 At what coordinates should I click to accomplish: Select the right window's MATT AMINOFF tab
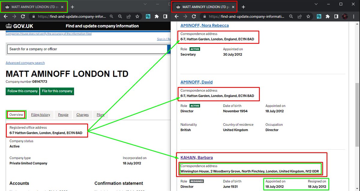point(204,7)
